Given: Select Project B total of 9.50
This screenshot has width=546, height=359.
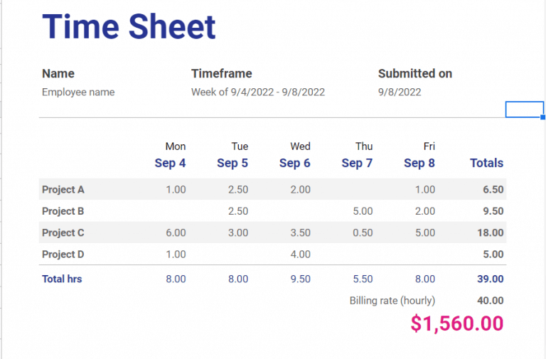Looking at the screenshot, I should point(493,211).
